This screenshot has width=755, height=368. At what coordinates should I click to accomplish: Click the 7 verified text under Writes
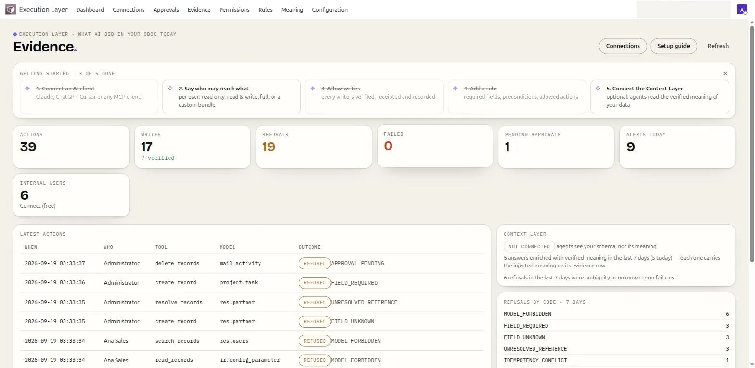pos(157,158)
